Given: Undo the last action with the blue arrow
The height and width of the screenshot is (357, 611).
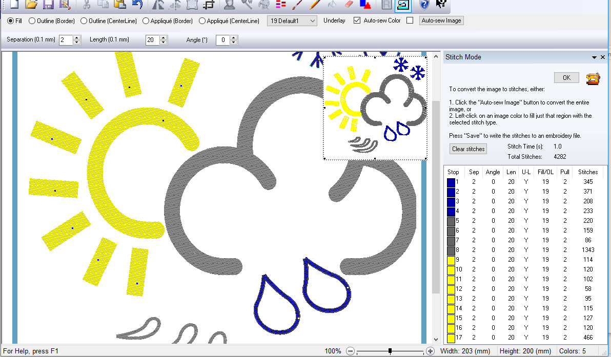Looking at the screenshot, I should tap(137, 4).
